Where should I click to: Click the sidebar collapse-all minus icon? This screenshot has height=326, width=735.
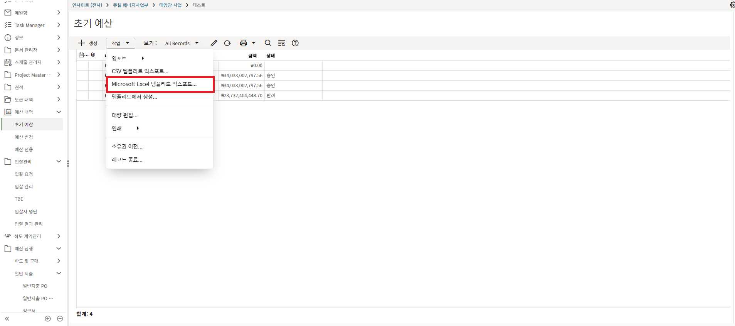pyautogui.click(x=60, y=319)
